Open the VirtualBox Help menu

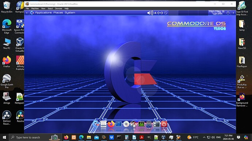(x=66, y=8)
